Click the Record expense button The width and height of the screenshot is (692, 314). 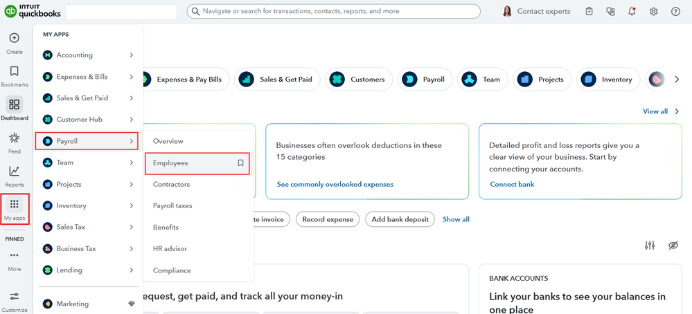(x=328, y=219)
